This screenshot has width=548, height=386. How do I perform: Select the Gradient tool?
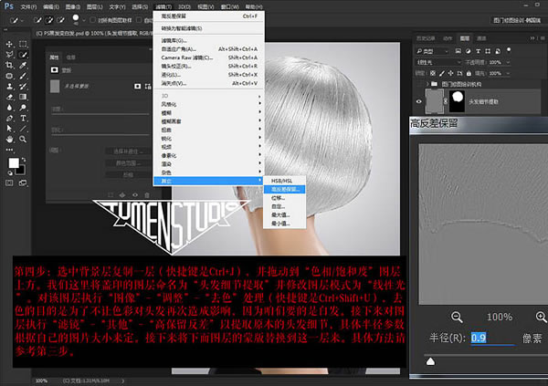coord(23,97)
